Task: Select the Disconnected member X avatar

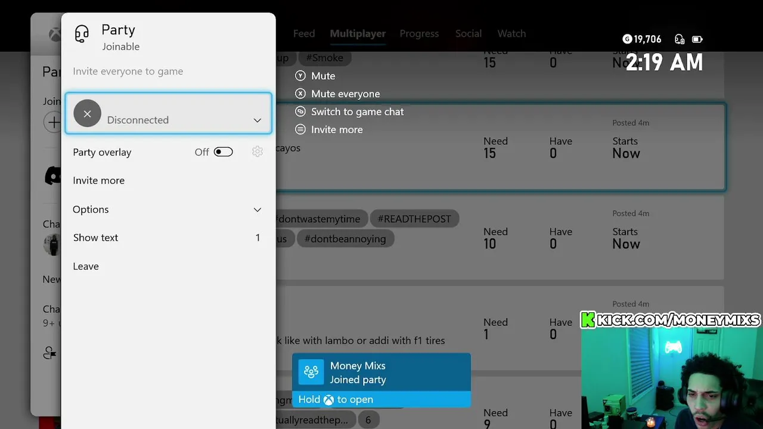Action: [87, 113]
